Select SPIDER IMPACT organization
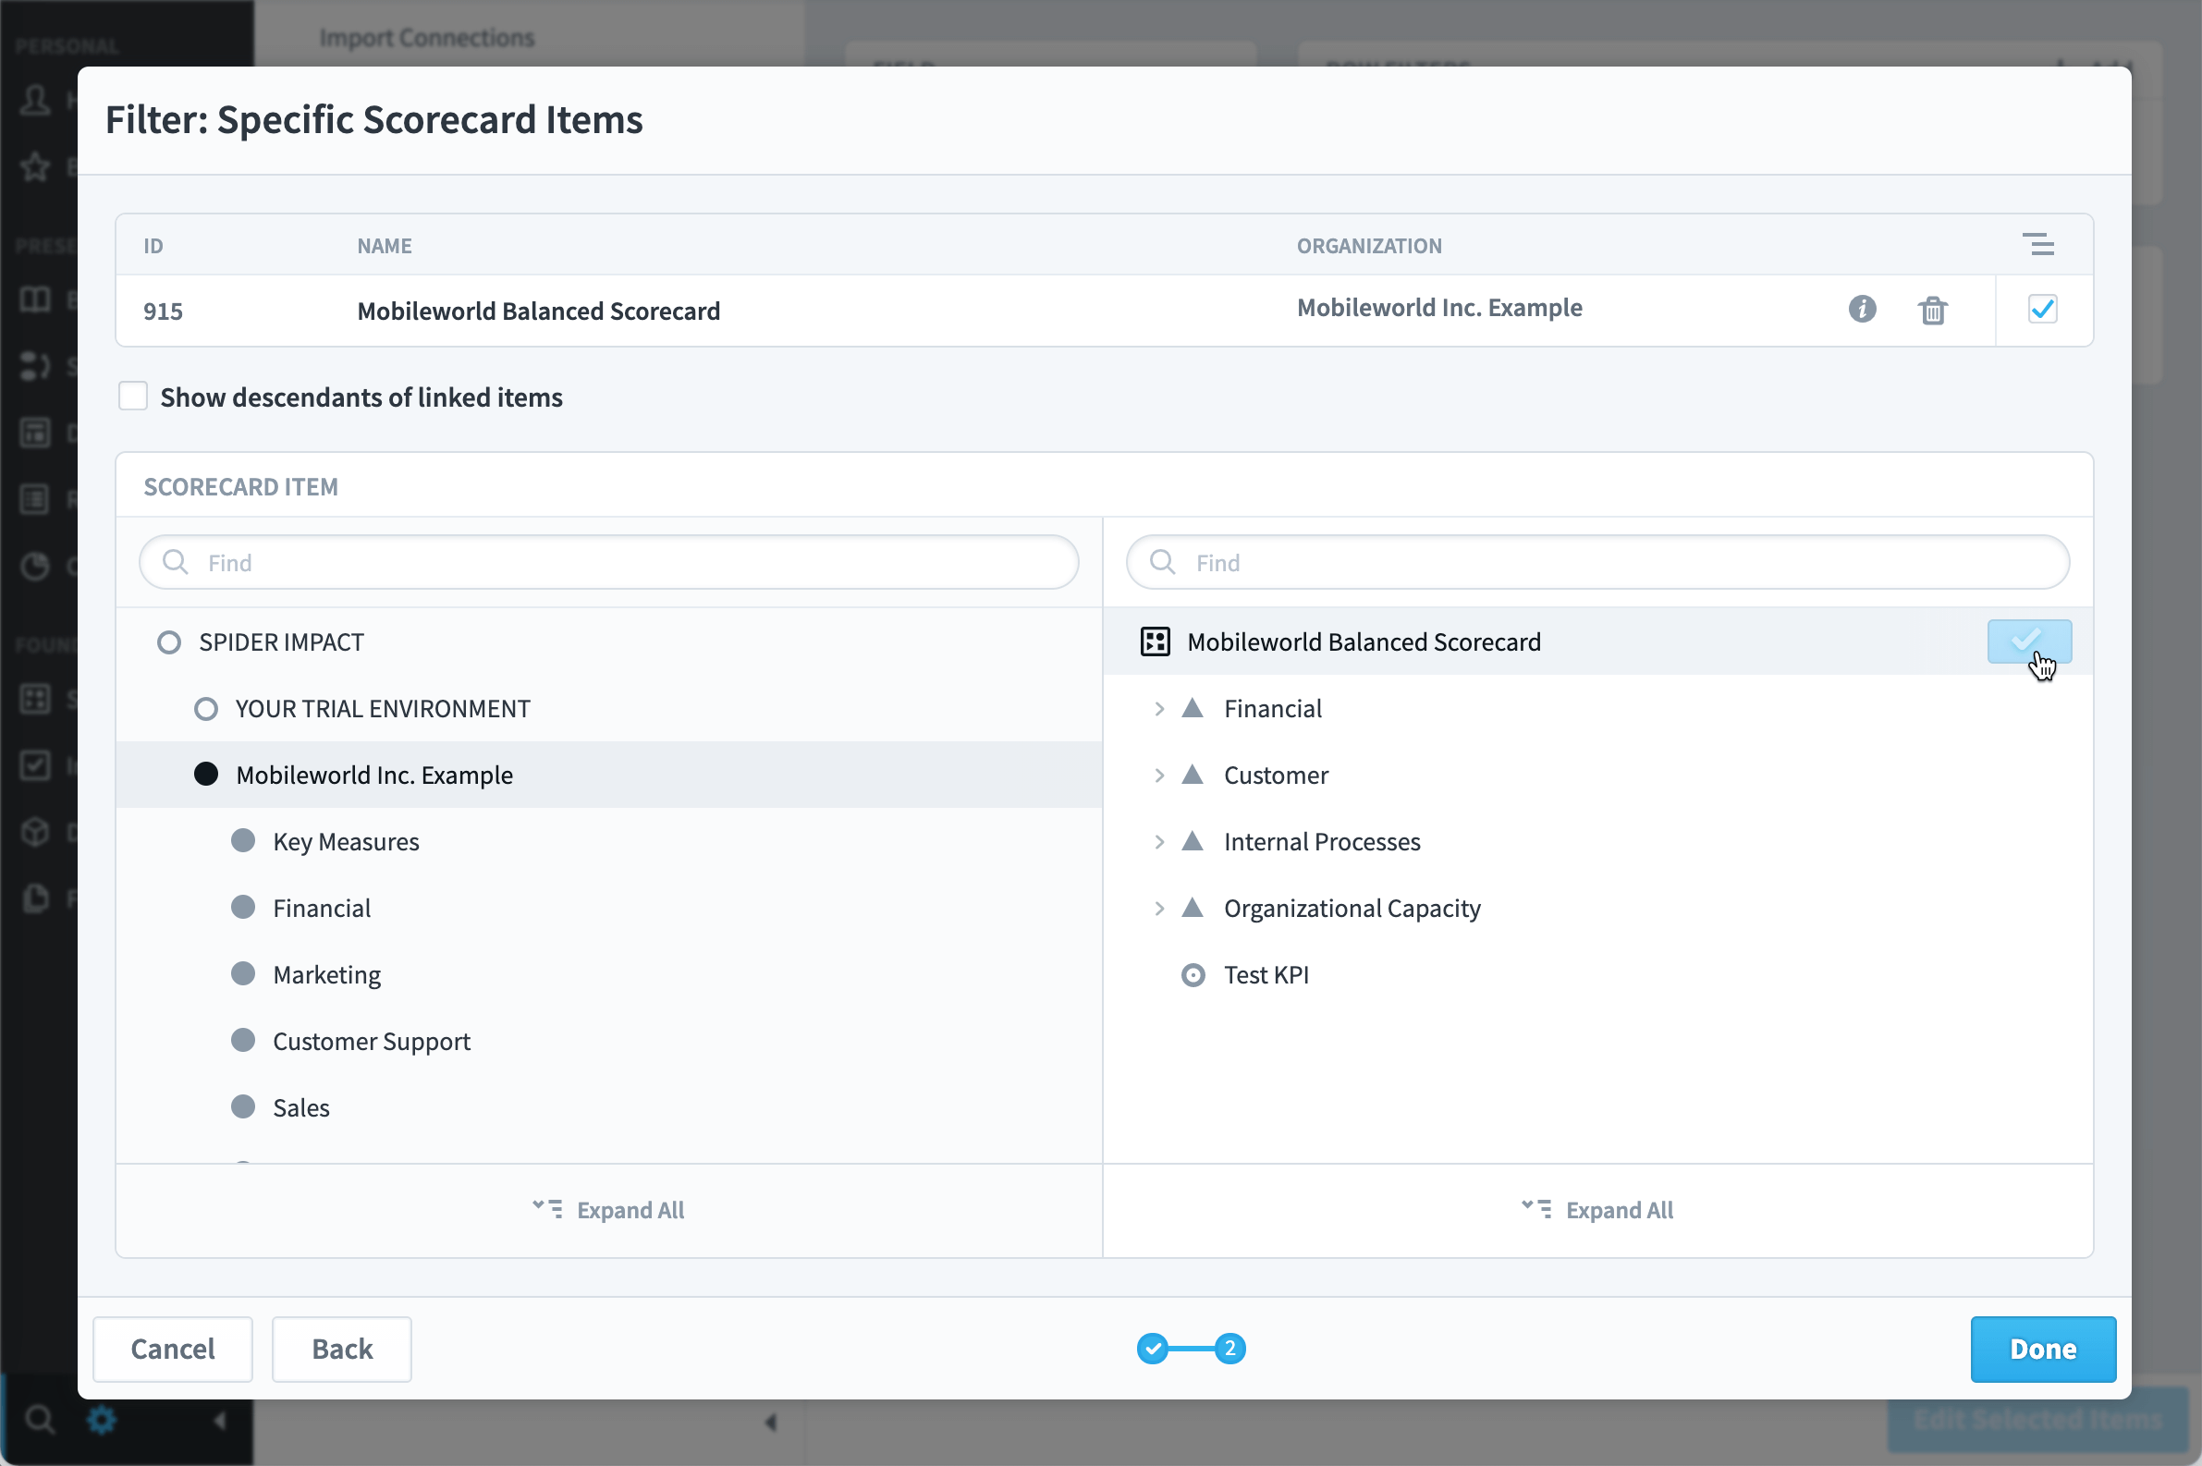Screen dimensions: 2202x1466 (x=280, y=642)
